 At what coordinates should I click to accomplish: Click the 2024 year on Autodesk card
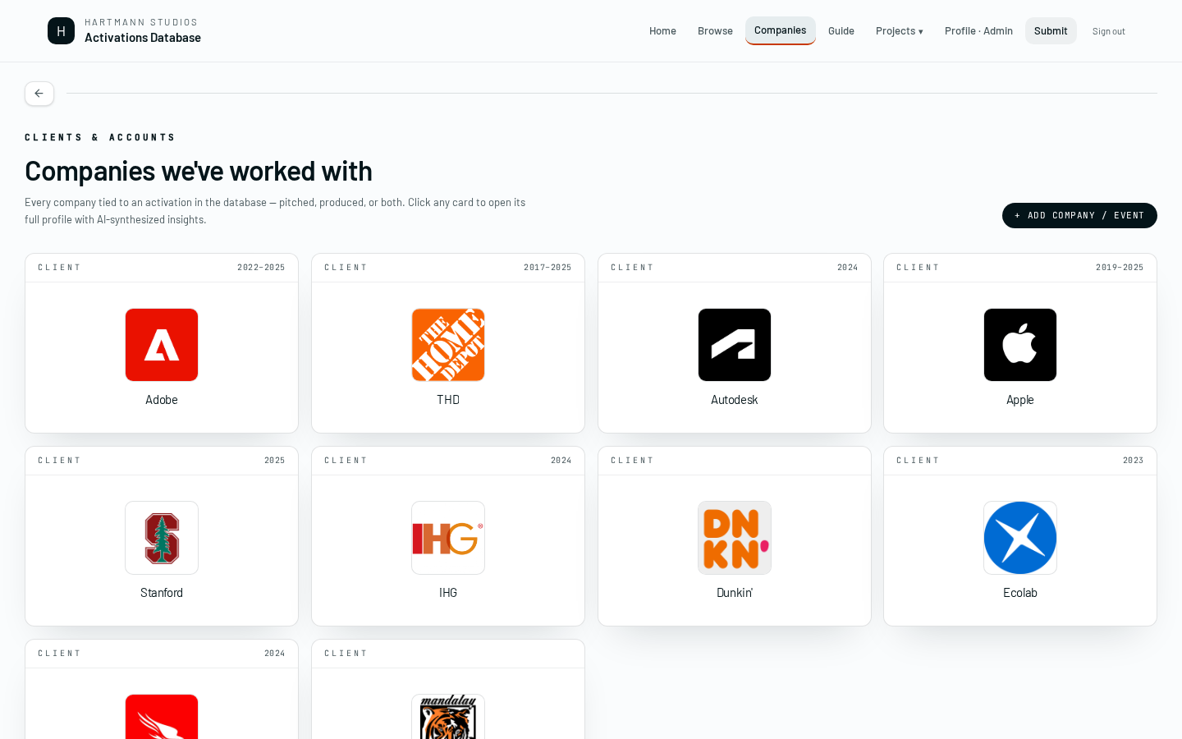(x=847, y=268)
